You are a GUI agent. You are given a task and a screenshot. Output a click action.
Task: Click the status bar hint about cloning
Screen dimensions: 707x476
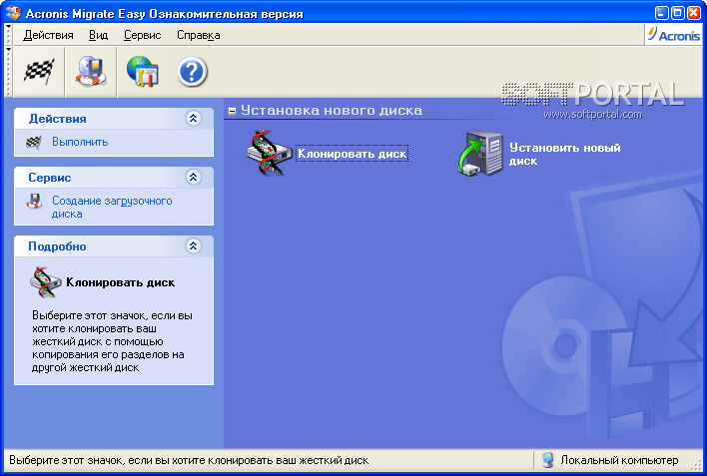coord(189,460)
